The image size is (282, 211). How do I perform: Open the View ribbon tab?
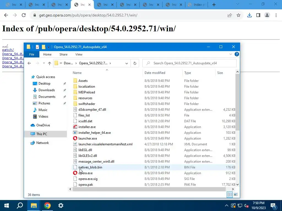pos(79,54)
